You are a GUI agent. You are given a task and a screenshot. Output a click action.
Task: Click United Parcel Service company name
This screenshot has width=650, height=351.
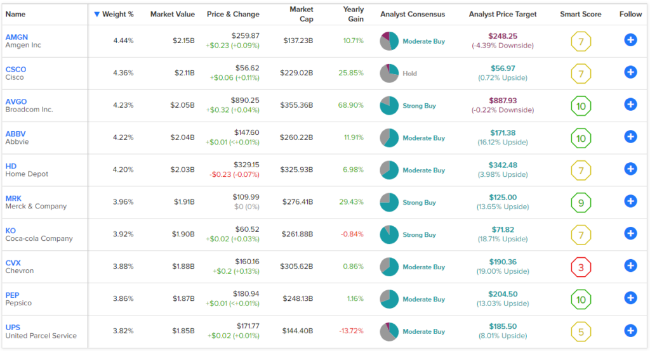point(41,336)
